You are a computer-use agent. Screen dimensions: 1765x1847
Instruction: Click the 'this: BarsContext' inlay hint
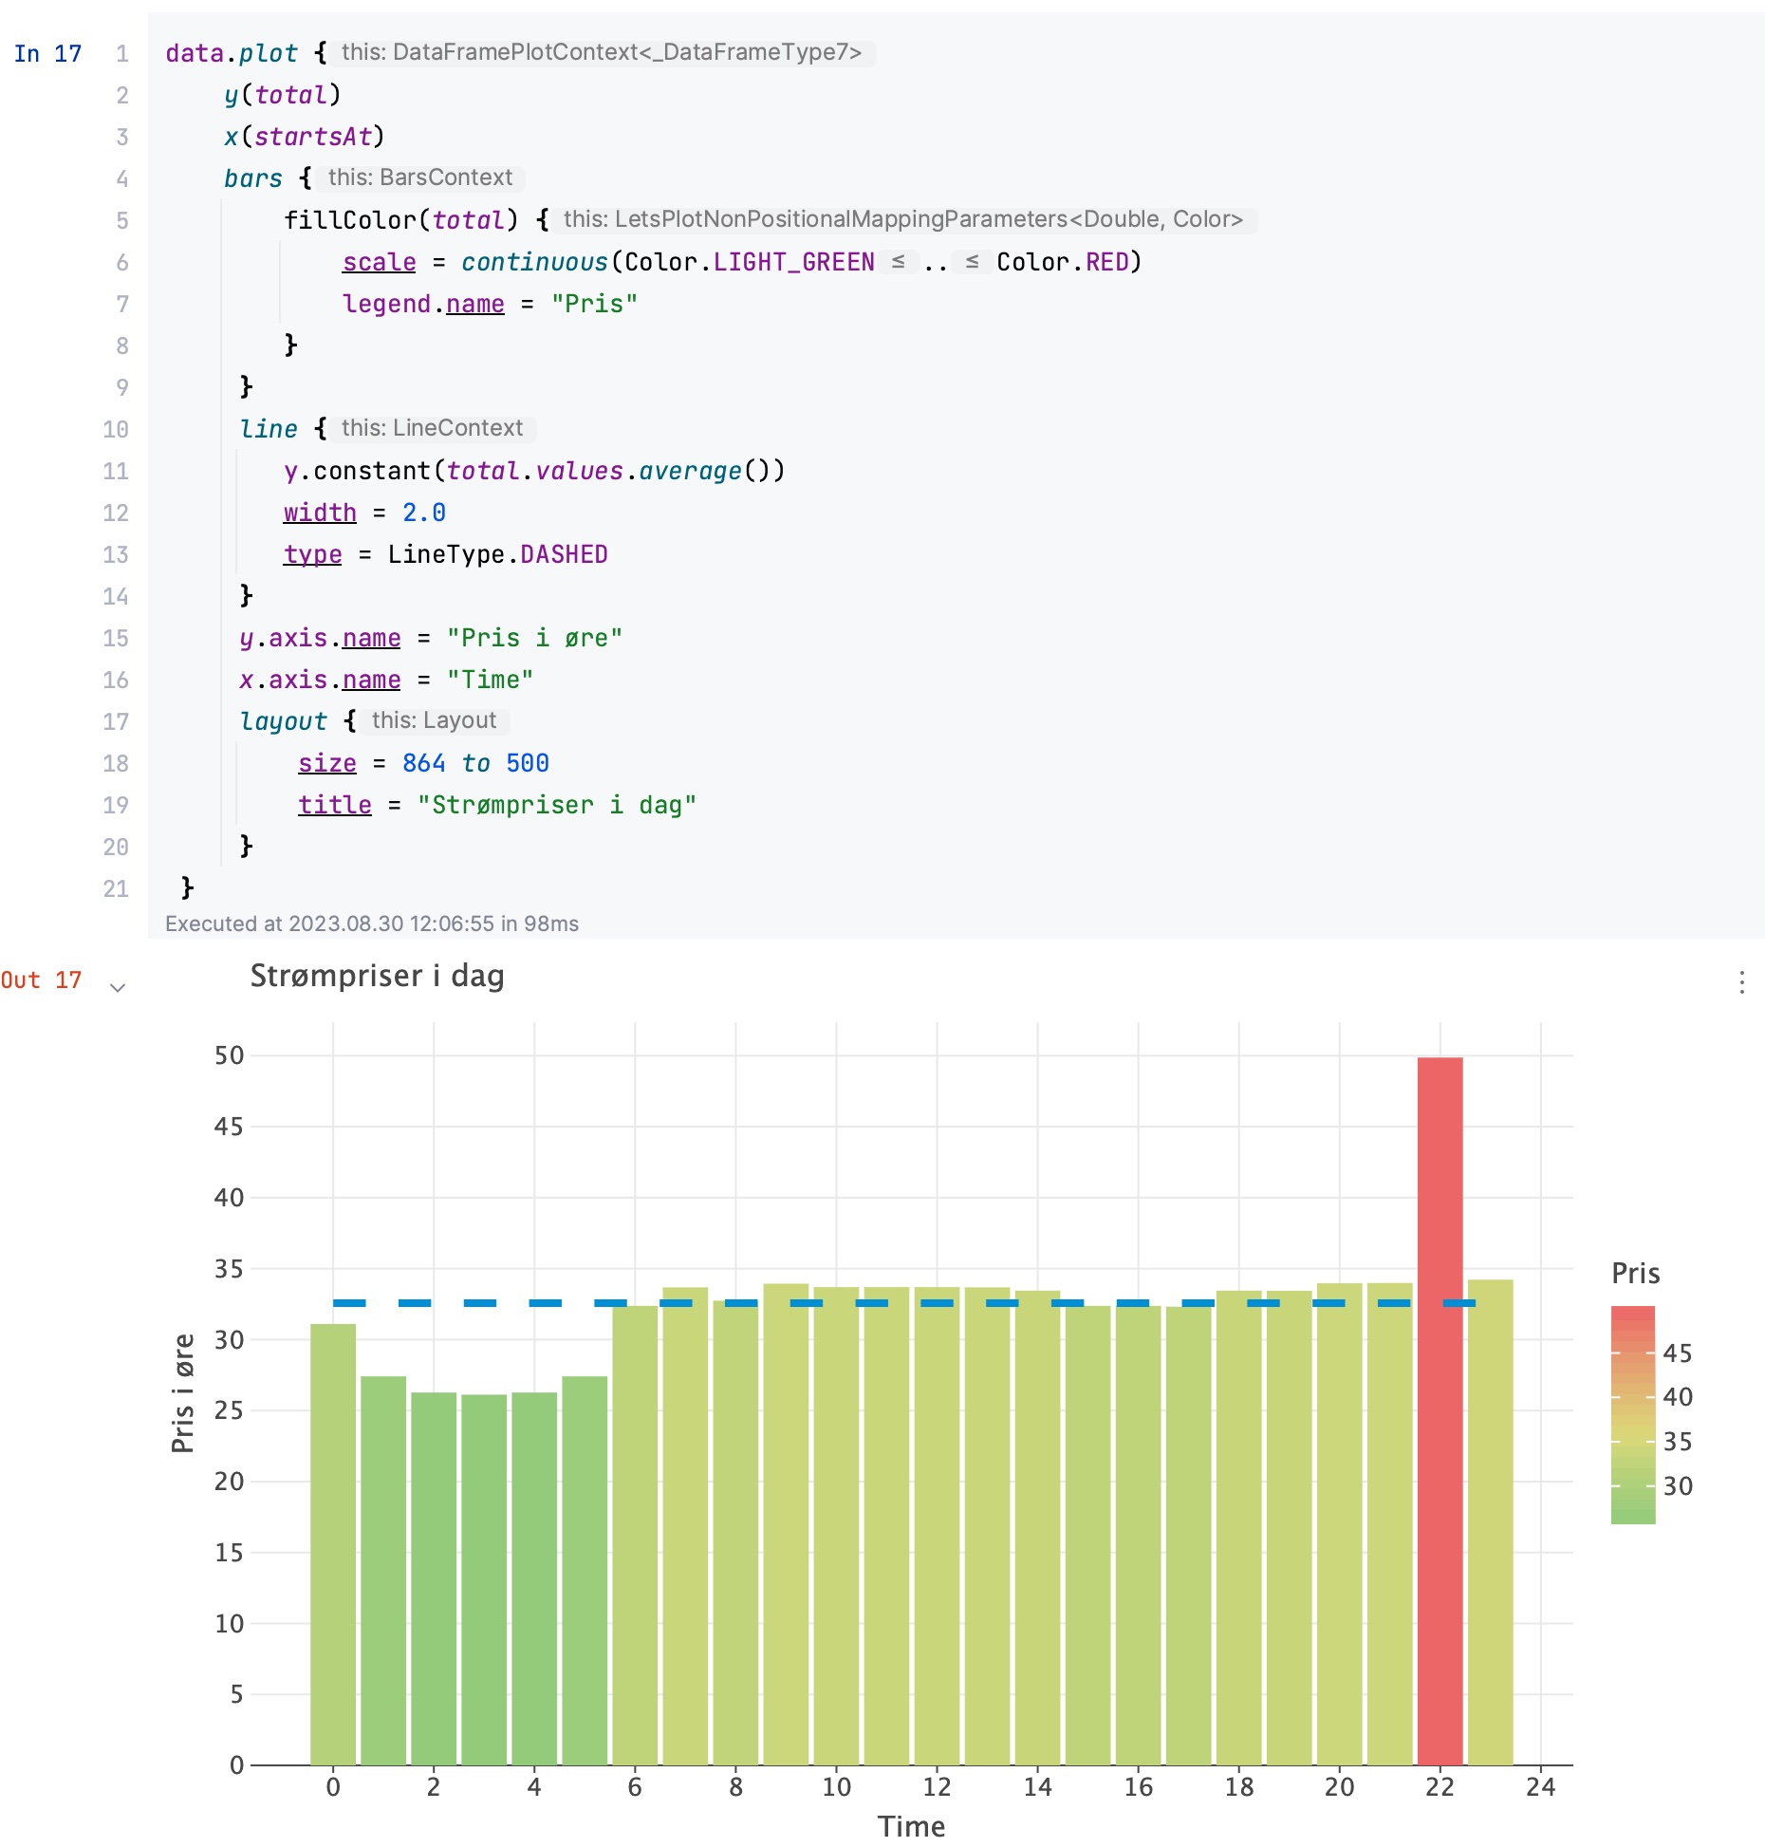pyautogui.click(x=420, y=177)
